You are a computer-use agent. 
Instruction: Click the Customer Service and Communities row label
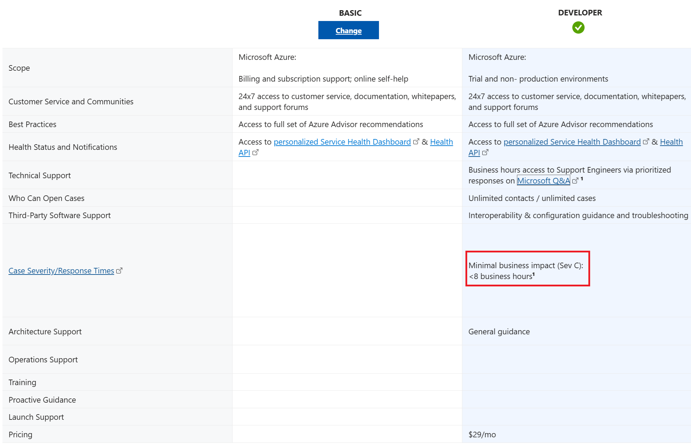[x=71, y=102]
